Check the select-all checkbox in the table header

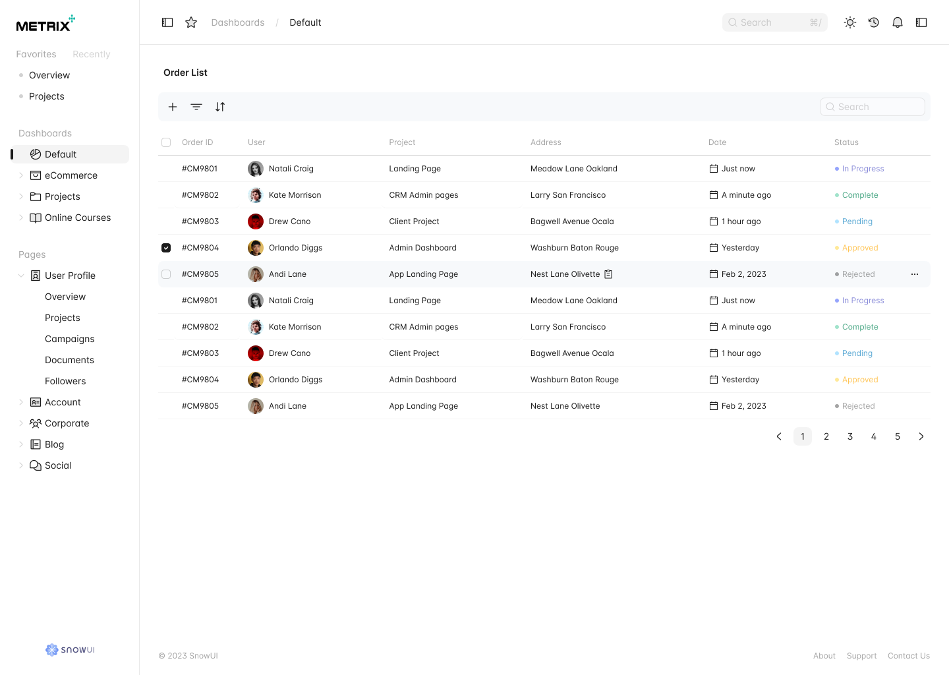pos(166,142)
